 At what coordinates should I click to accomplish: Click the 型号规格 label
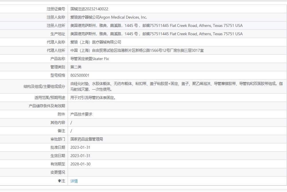pyautogui.click(x=58, y=76)
